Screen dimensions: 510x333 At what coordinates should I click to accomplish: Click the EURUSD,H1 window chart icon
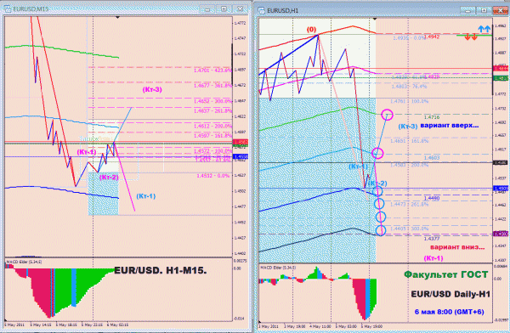[x=262, y=11]
